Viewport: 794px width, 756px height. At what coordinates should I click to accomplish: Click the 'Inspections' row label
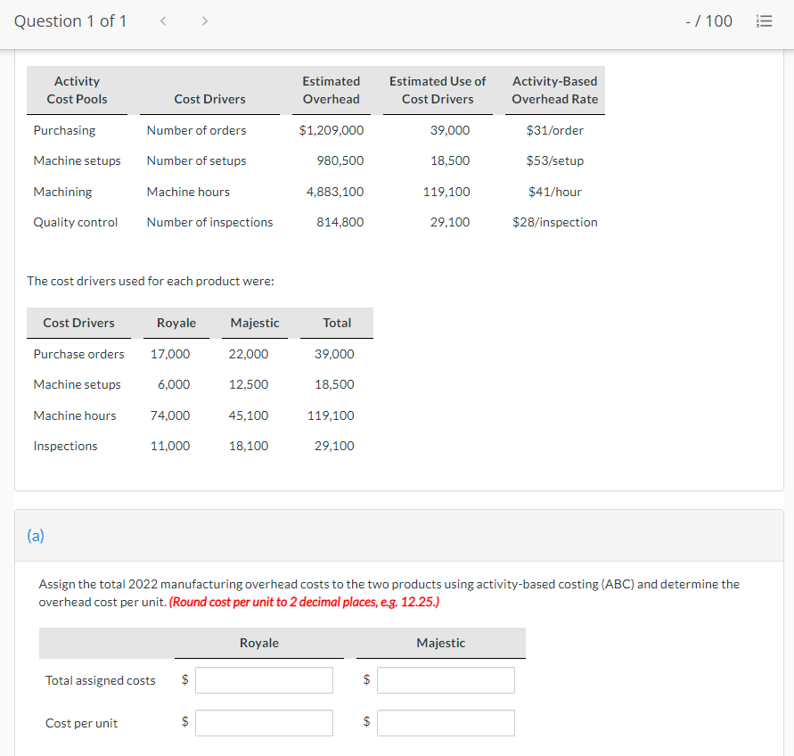click(x=65, y=446)
